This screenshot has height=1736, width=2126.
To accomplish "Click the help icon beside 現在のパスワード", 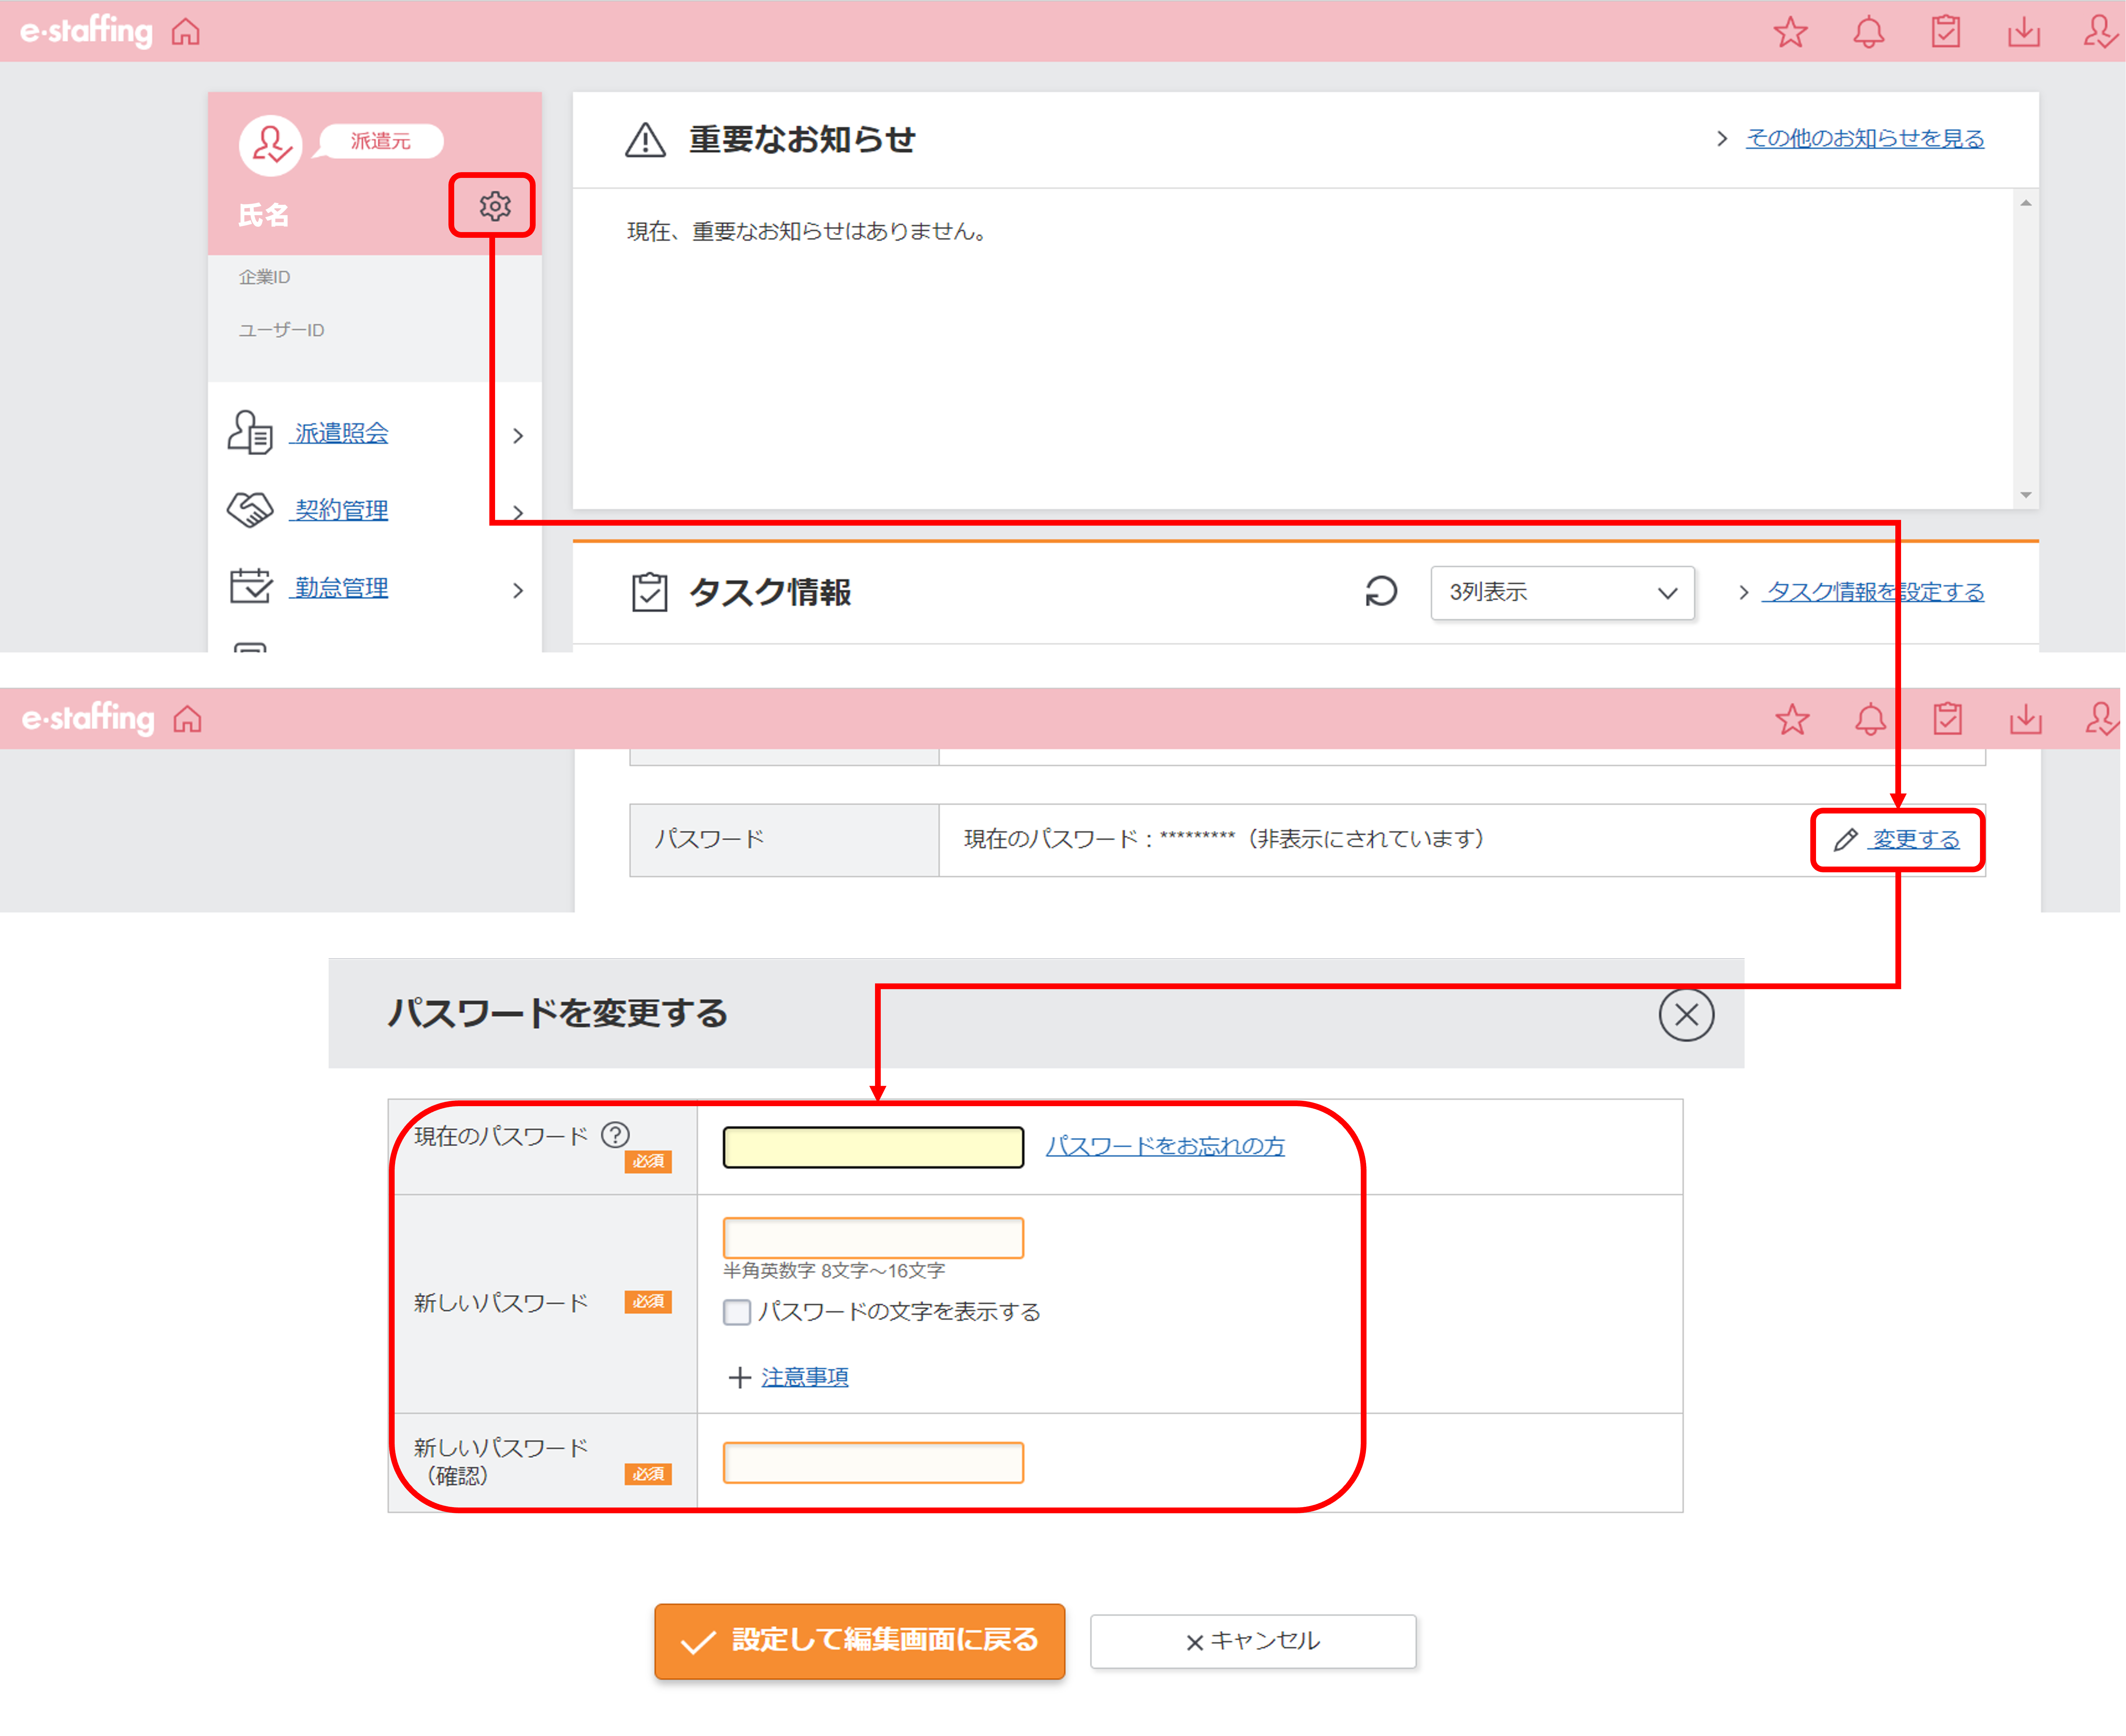I will click(x=615, y=1134).
